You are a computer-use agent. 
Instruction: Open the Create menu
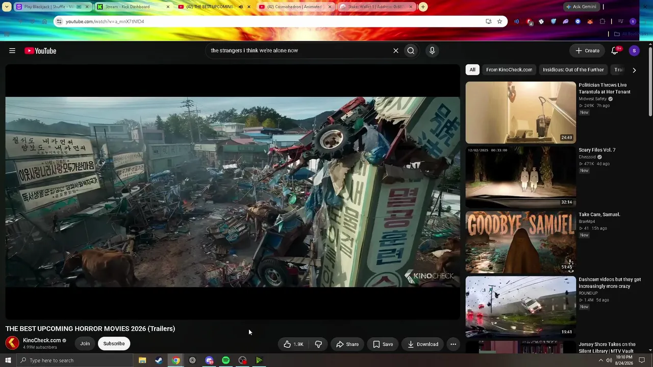click(587, 50)
